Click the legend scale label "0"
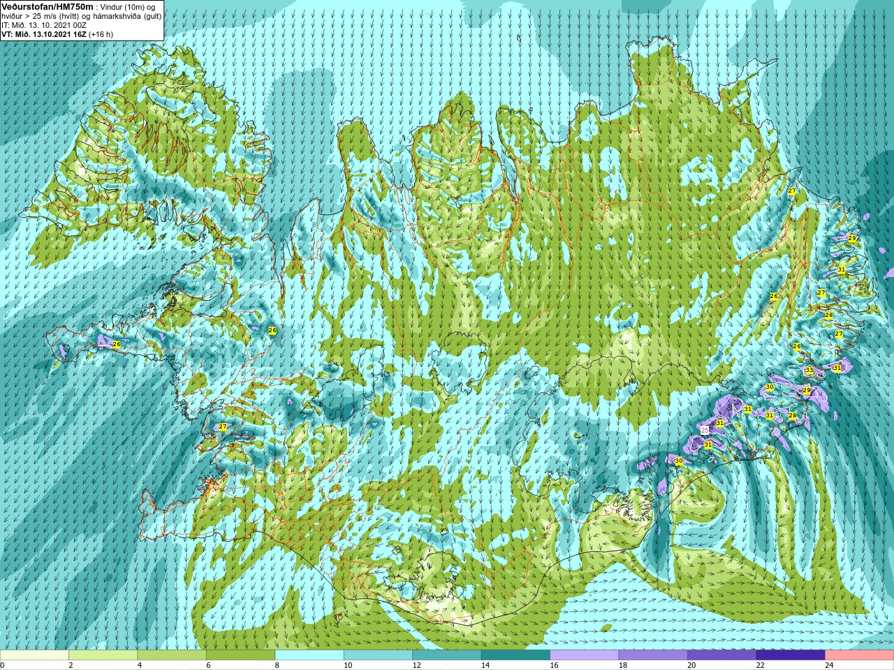Viewport: 894px width, 670px height. pos(3,665)
